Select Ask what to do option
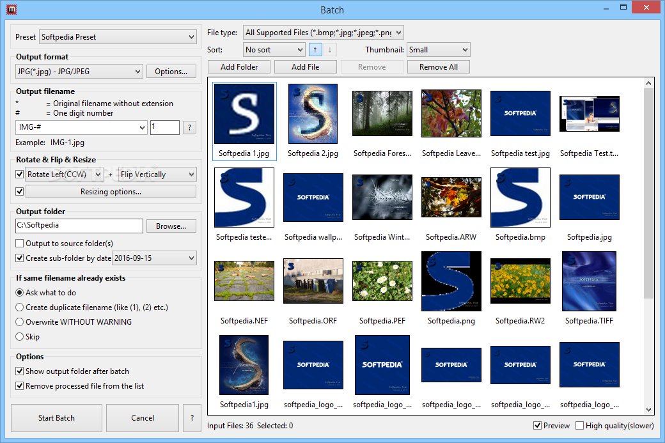 (x=20, y=293)
